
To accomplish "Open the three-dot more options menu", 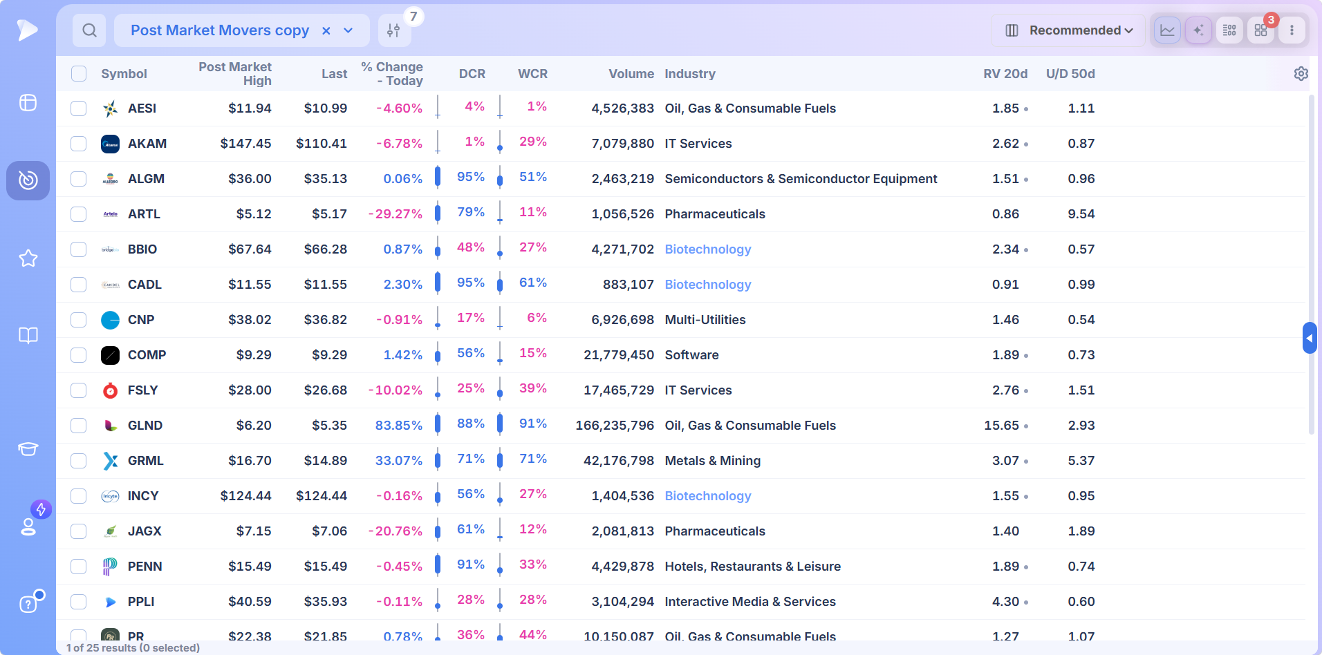I will coord(1292,30).
